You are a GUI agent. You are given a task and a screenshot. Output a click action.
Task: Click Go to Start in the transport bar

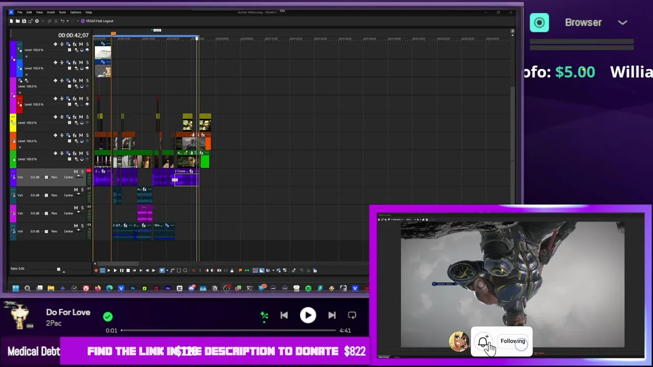click(134, 270)
